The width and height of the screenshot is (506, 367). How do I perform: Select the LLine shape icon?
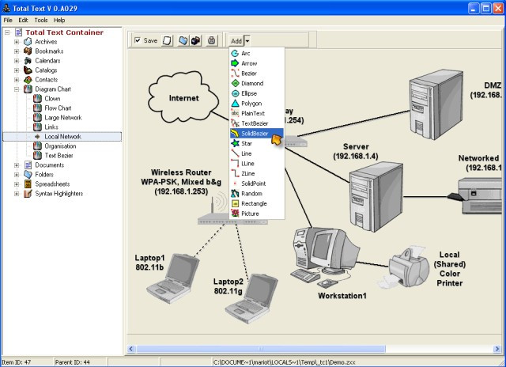tap(236, 163)
